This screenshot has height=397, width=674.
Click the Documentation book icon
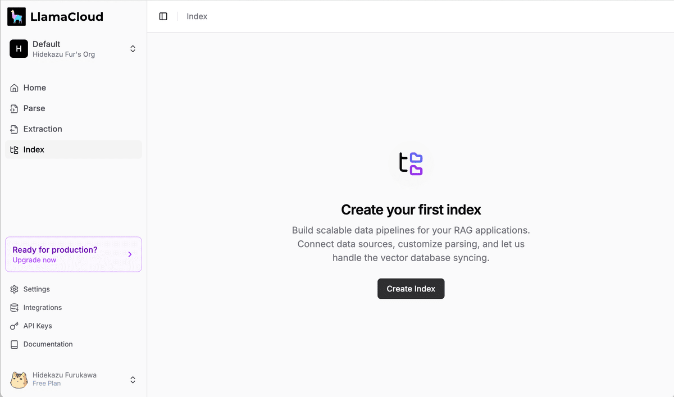(15, 344)
